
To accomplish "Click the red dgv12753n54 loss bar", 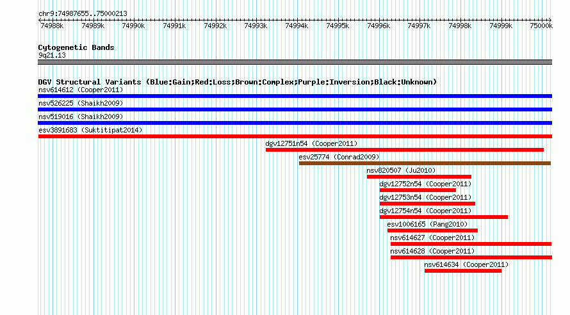I will coord(428,204).
